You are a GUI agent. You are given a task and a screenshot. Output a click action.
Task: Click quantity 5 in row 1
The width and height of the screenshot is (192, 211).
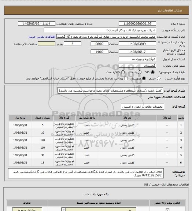point(43,125)
